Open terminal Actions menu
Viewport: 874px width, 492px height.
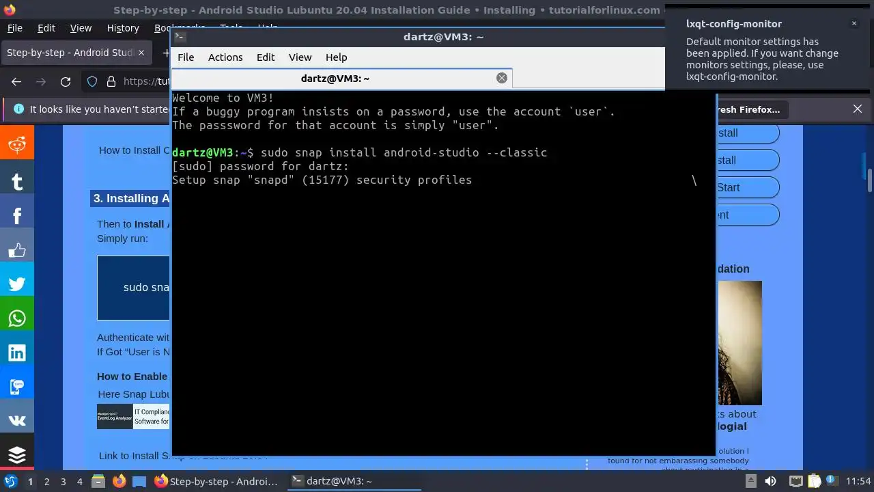coord(225,57)
